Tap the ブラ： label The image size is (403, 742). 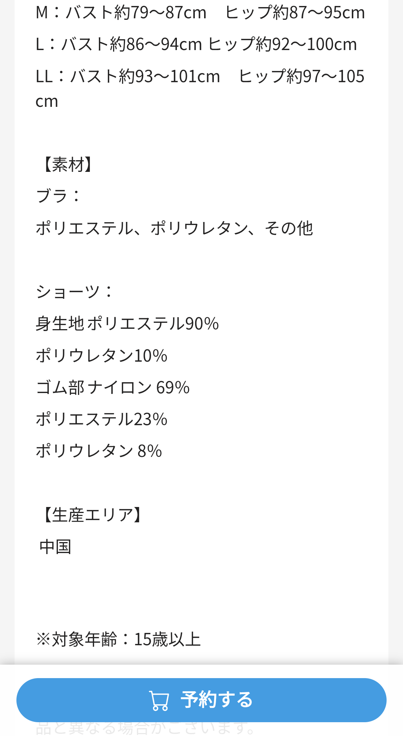(x=58, y=196)
